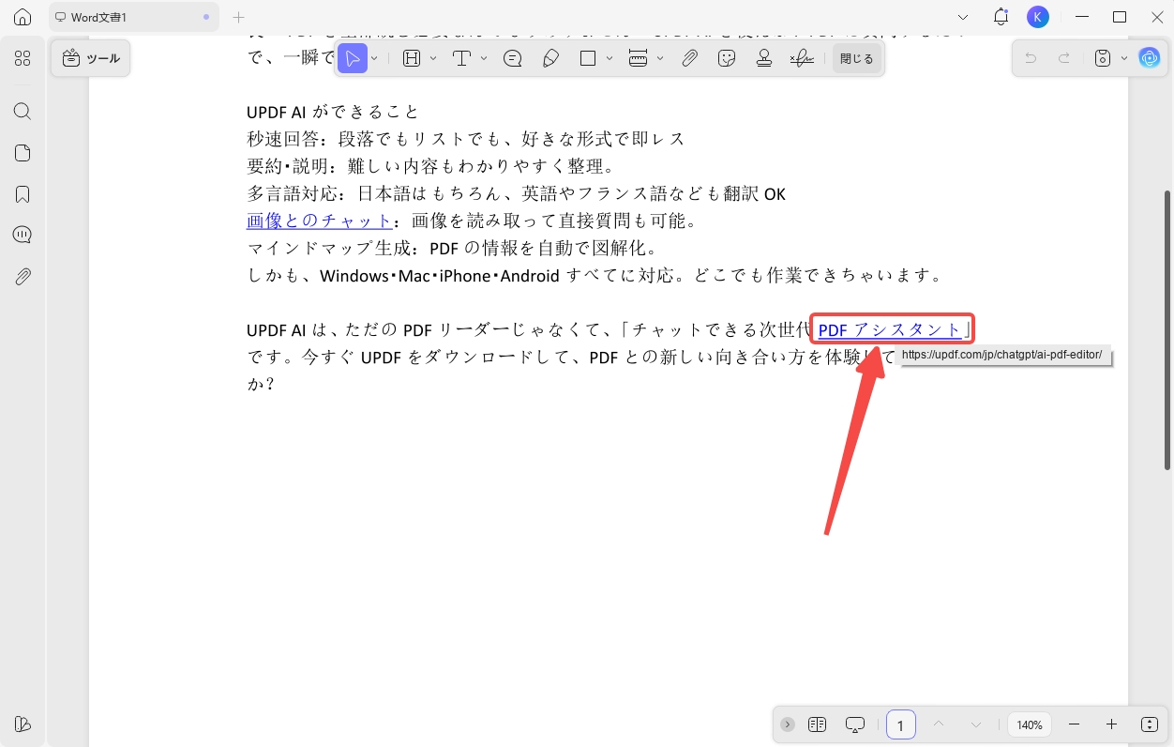Expand cursor tool options dropdown
The width and height of the screenshot is (1174, 747).
[x=375, y=58]
